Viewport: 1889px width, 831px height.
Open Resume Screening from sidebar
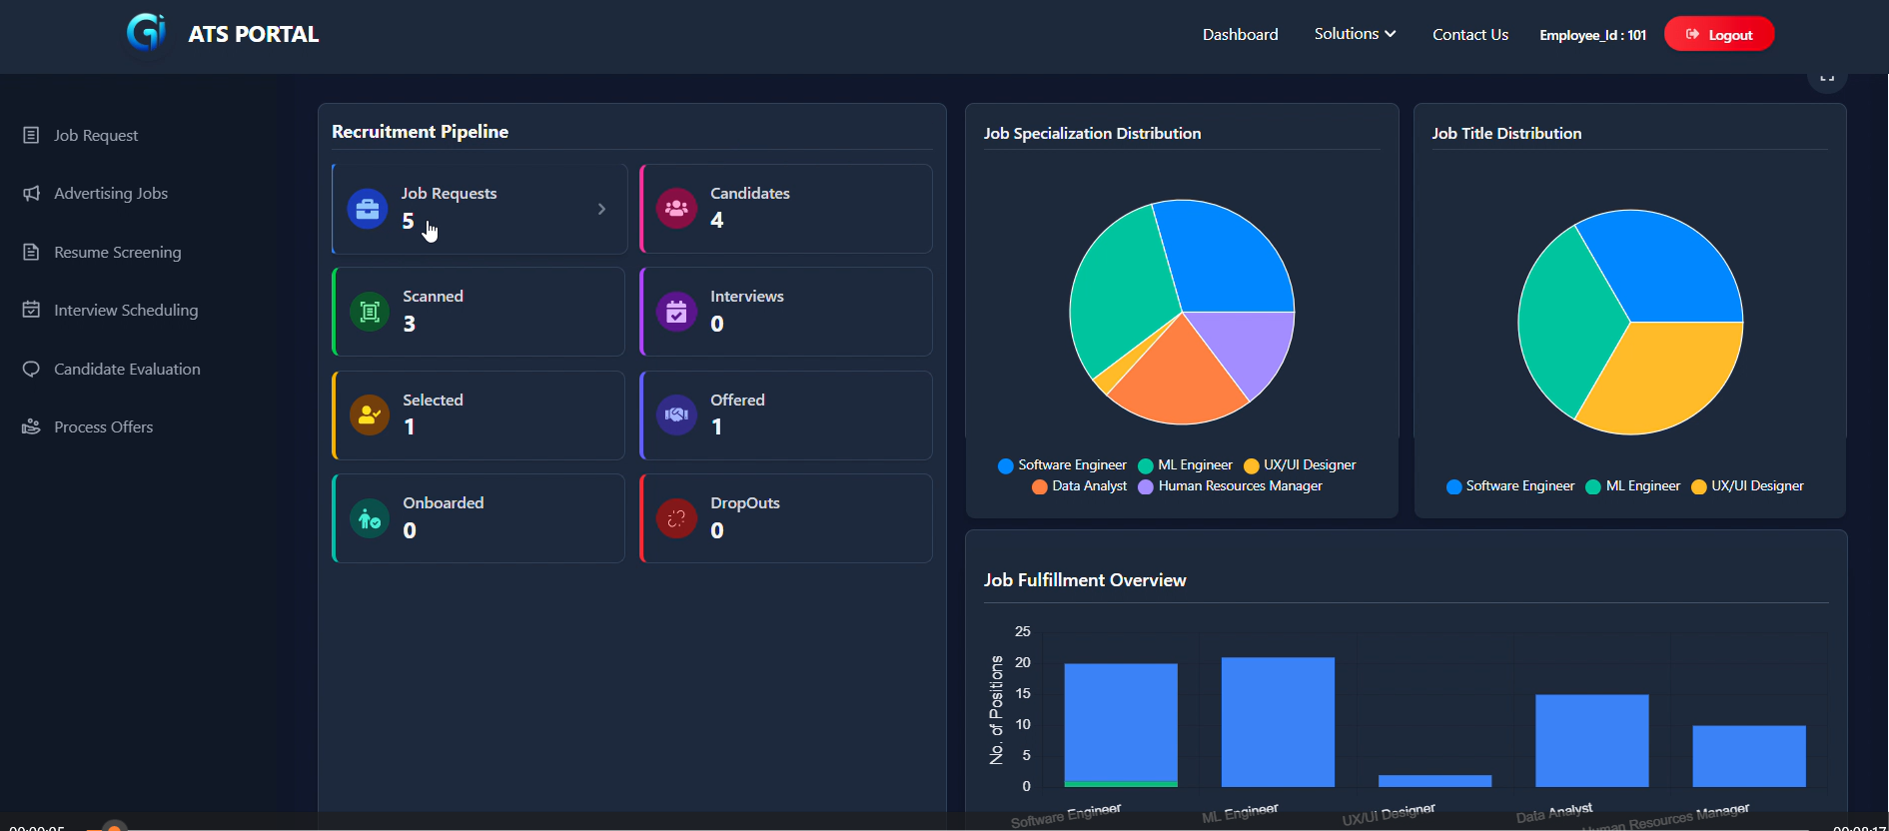point(117,253)
